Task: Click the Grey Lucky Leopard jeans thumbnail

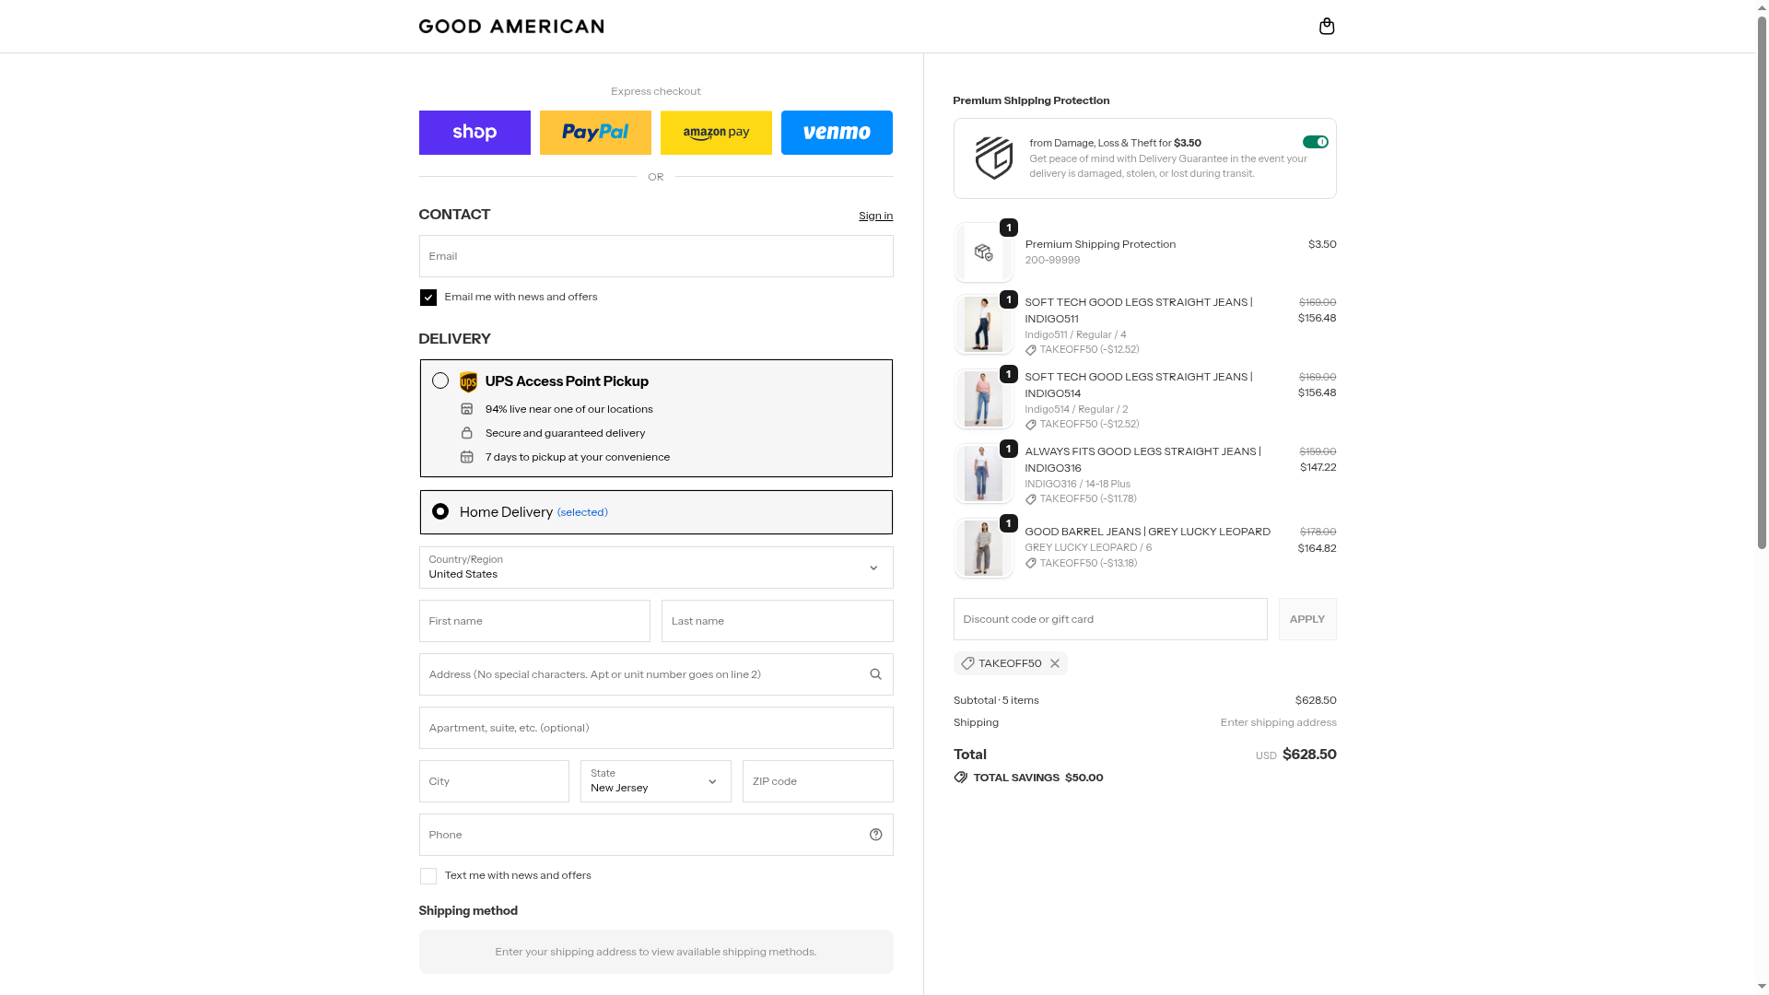Action: pos(983,548)
